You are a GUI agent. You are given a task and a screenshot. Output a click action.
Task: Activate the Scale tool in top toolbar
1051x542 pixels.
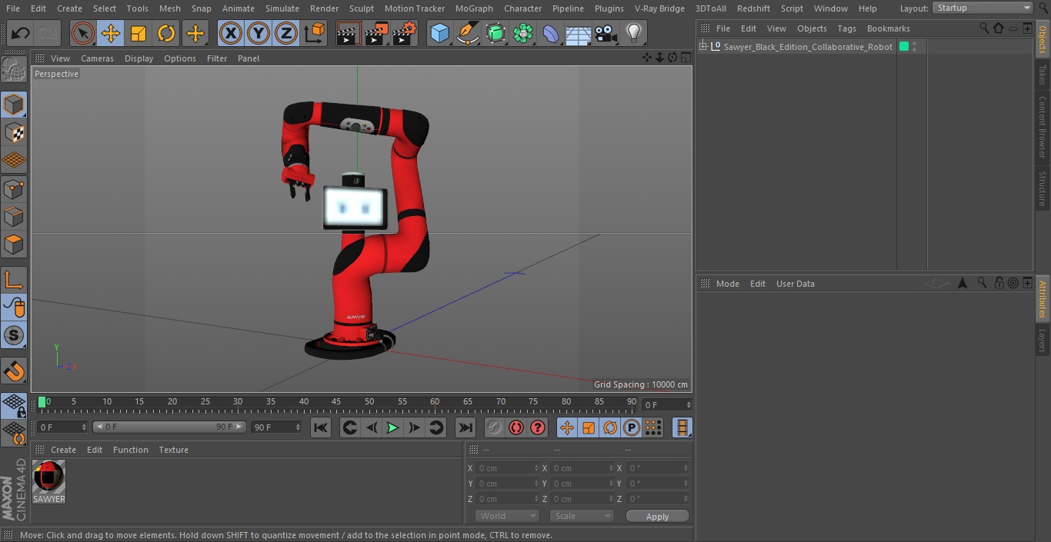(x=138, y=33)
